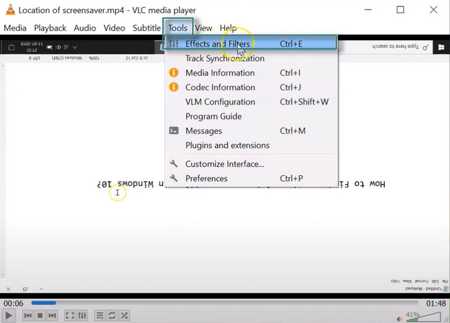Open Codec Information
Image resolution: width=450 pixels, height=323 pixels.
pos(251,87)
